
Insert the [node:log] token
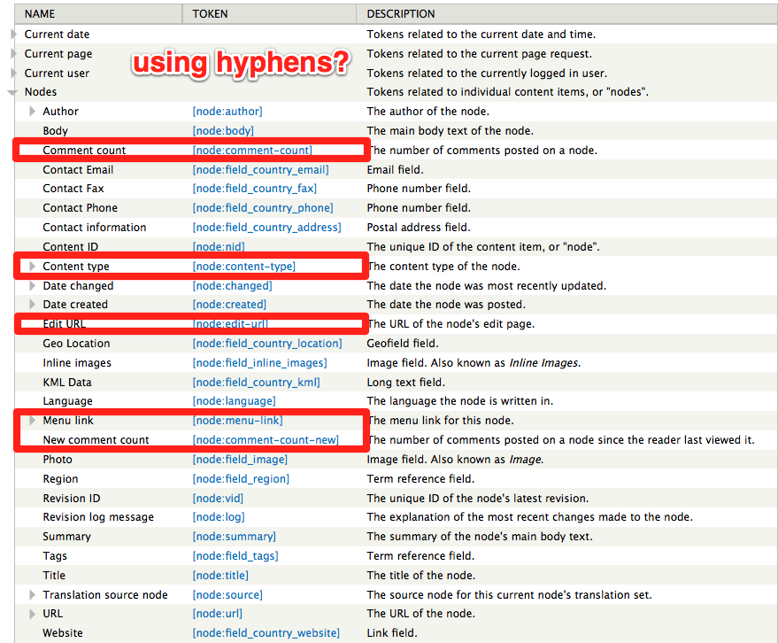coord(219,517)
